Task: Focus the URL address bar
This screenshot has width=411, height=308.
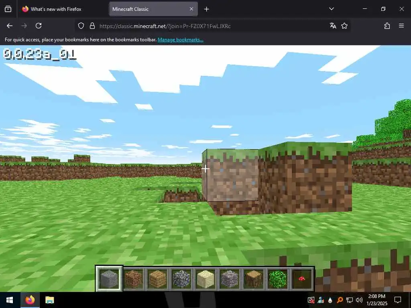Action: tap(212, 26)
